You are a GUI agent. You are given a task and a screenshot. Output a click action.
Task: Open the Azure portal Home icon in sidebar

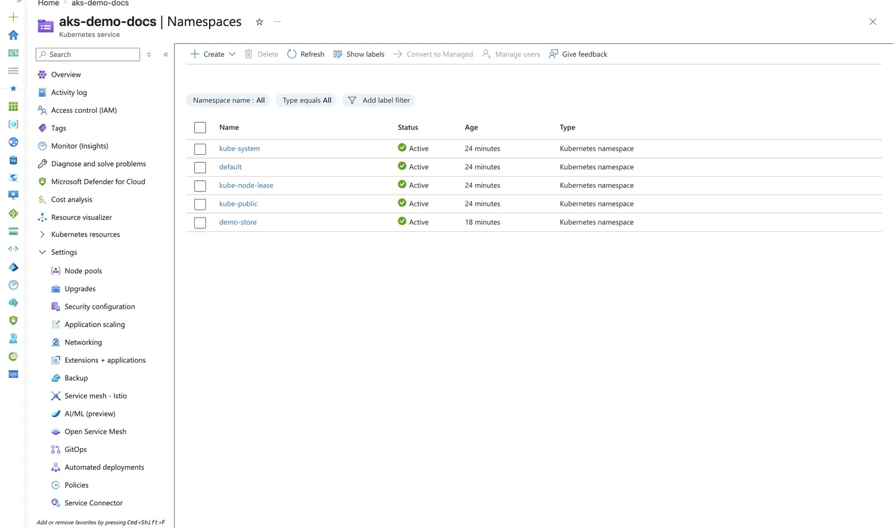[13, 35]
